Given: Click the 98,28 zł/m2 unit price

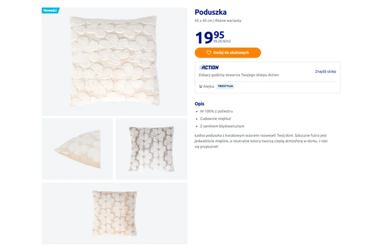Looking at the screenshot, I should pos(222,41).
